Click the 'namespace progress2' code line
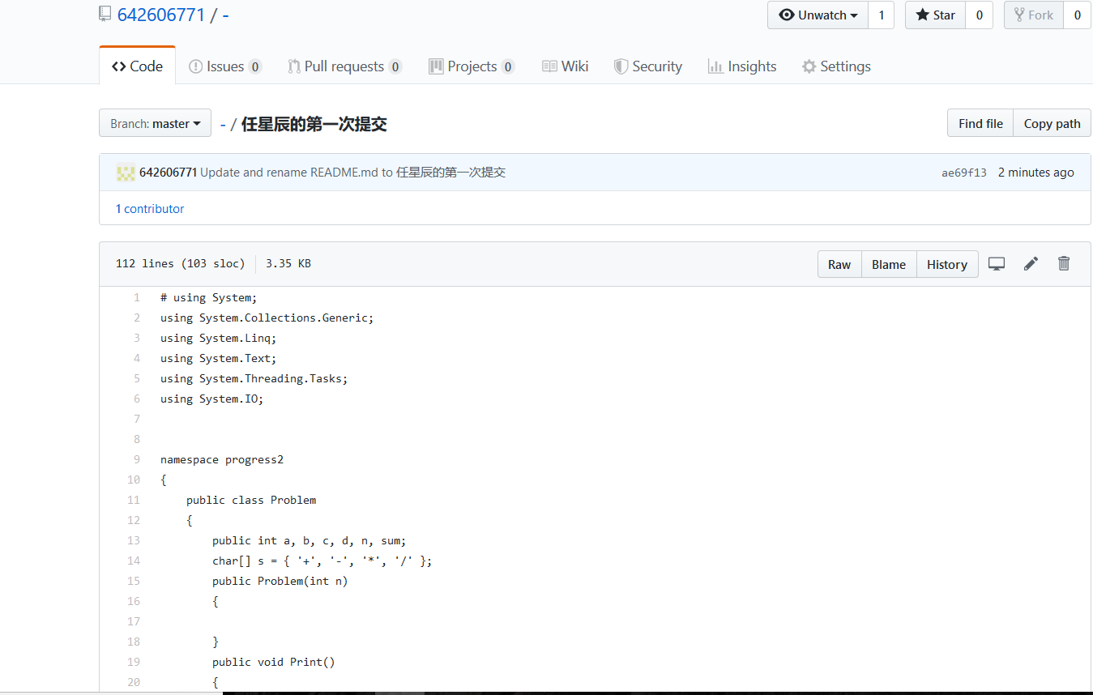This screenshot has width=1093, height=695. coord(222,459)
